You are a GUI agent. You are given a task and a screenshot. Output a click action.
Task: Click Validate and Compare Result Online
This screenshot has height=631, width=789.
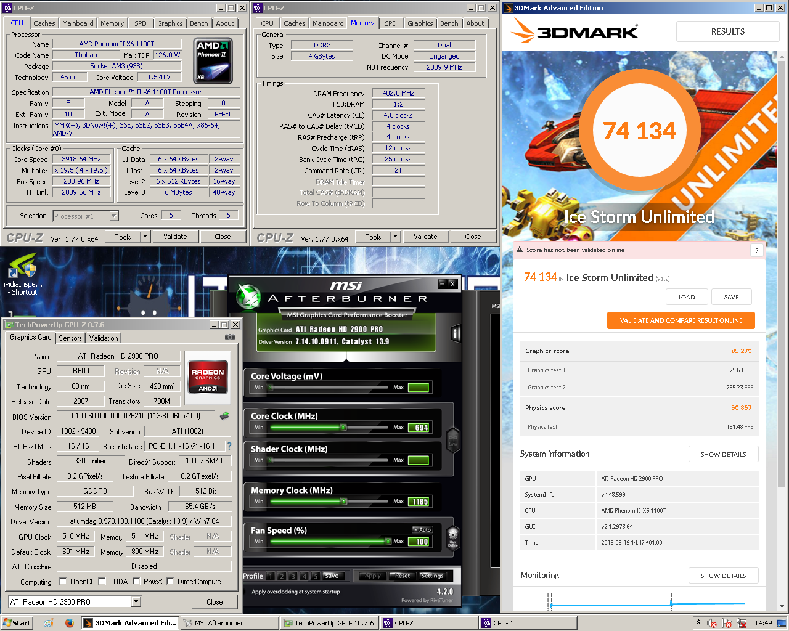681,320
